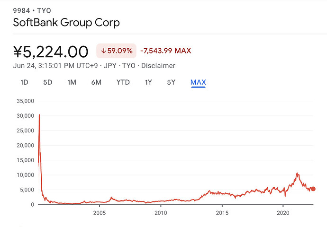Select the 1D time range tab
This screenshot has height=227, width=327.
pos(24,82)
